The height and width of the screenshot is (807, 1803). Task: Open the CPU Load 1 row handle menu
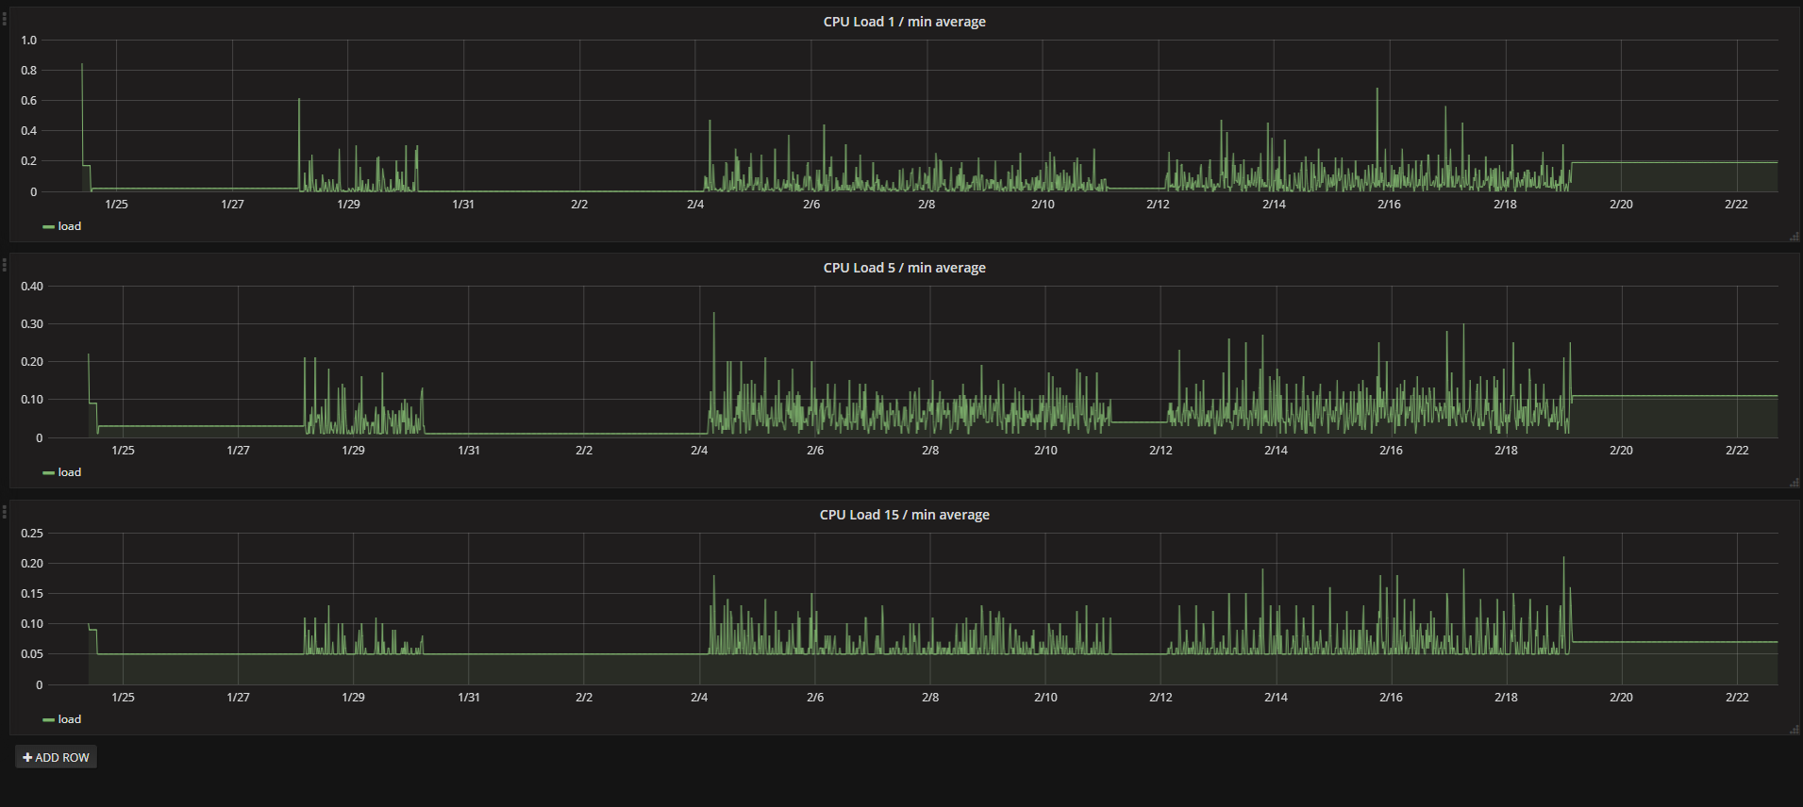(5, 18)
